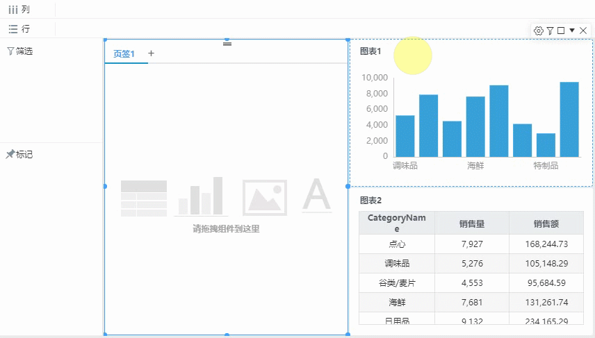Screen dimensions: 595x338
Task: Open the chart settings gear icon
Action: pyautogui.click(x=538, y=31)
